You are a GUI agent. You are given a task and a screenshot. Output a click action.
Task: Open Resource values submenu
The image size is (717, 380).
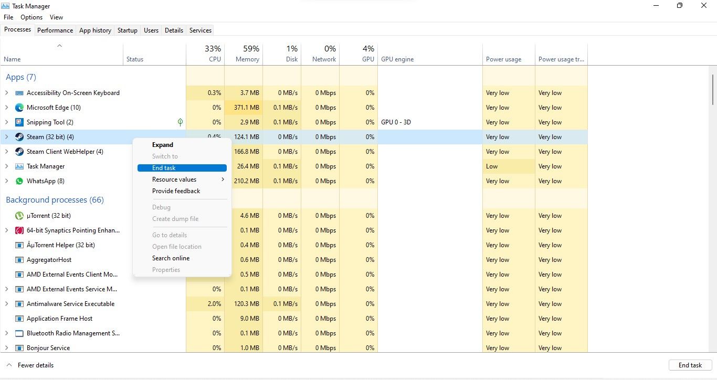pyautogui.click(x=182, y=180)
